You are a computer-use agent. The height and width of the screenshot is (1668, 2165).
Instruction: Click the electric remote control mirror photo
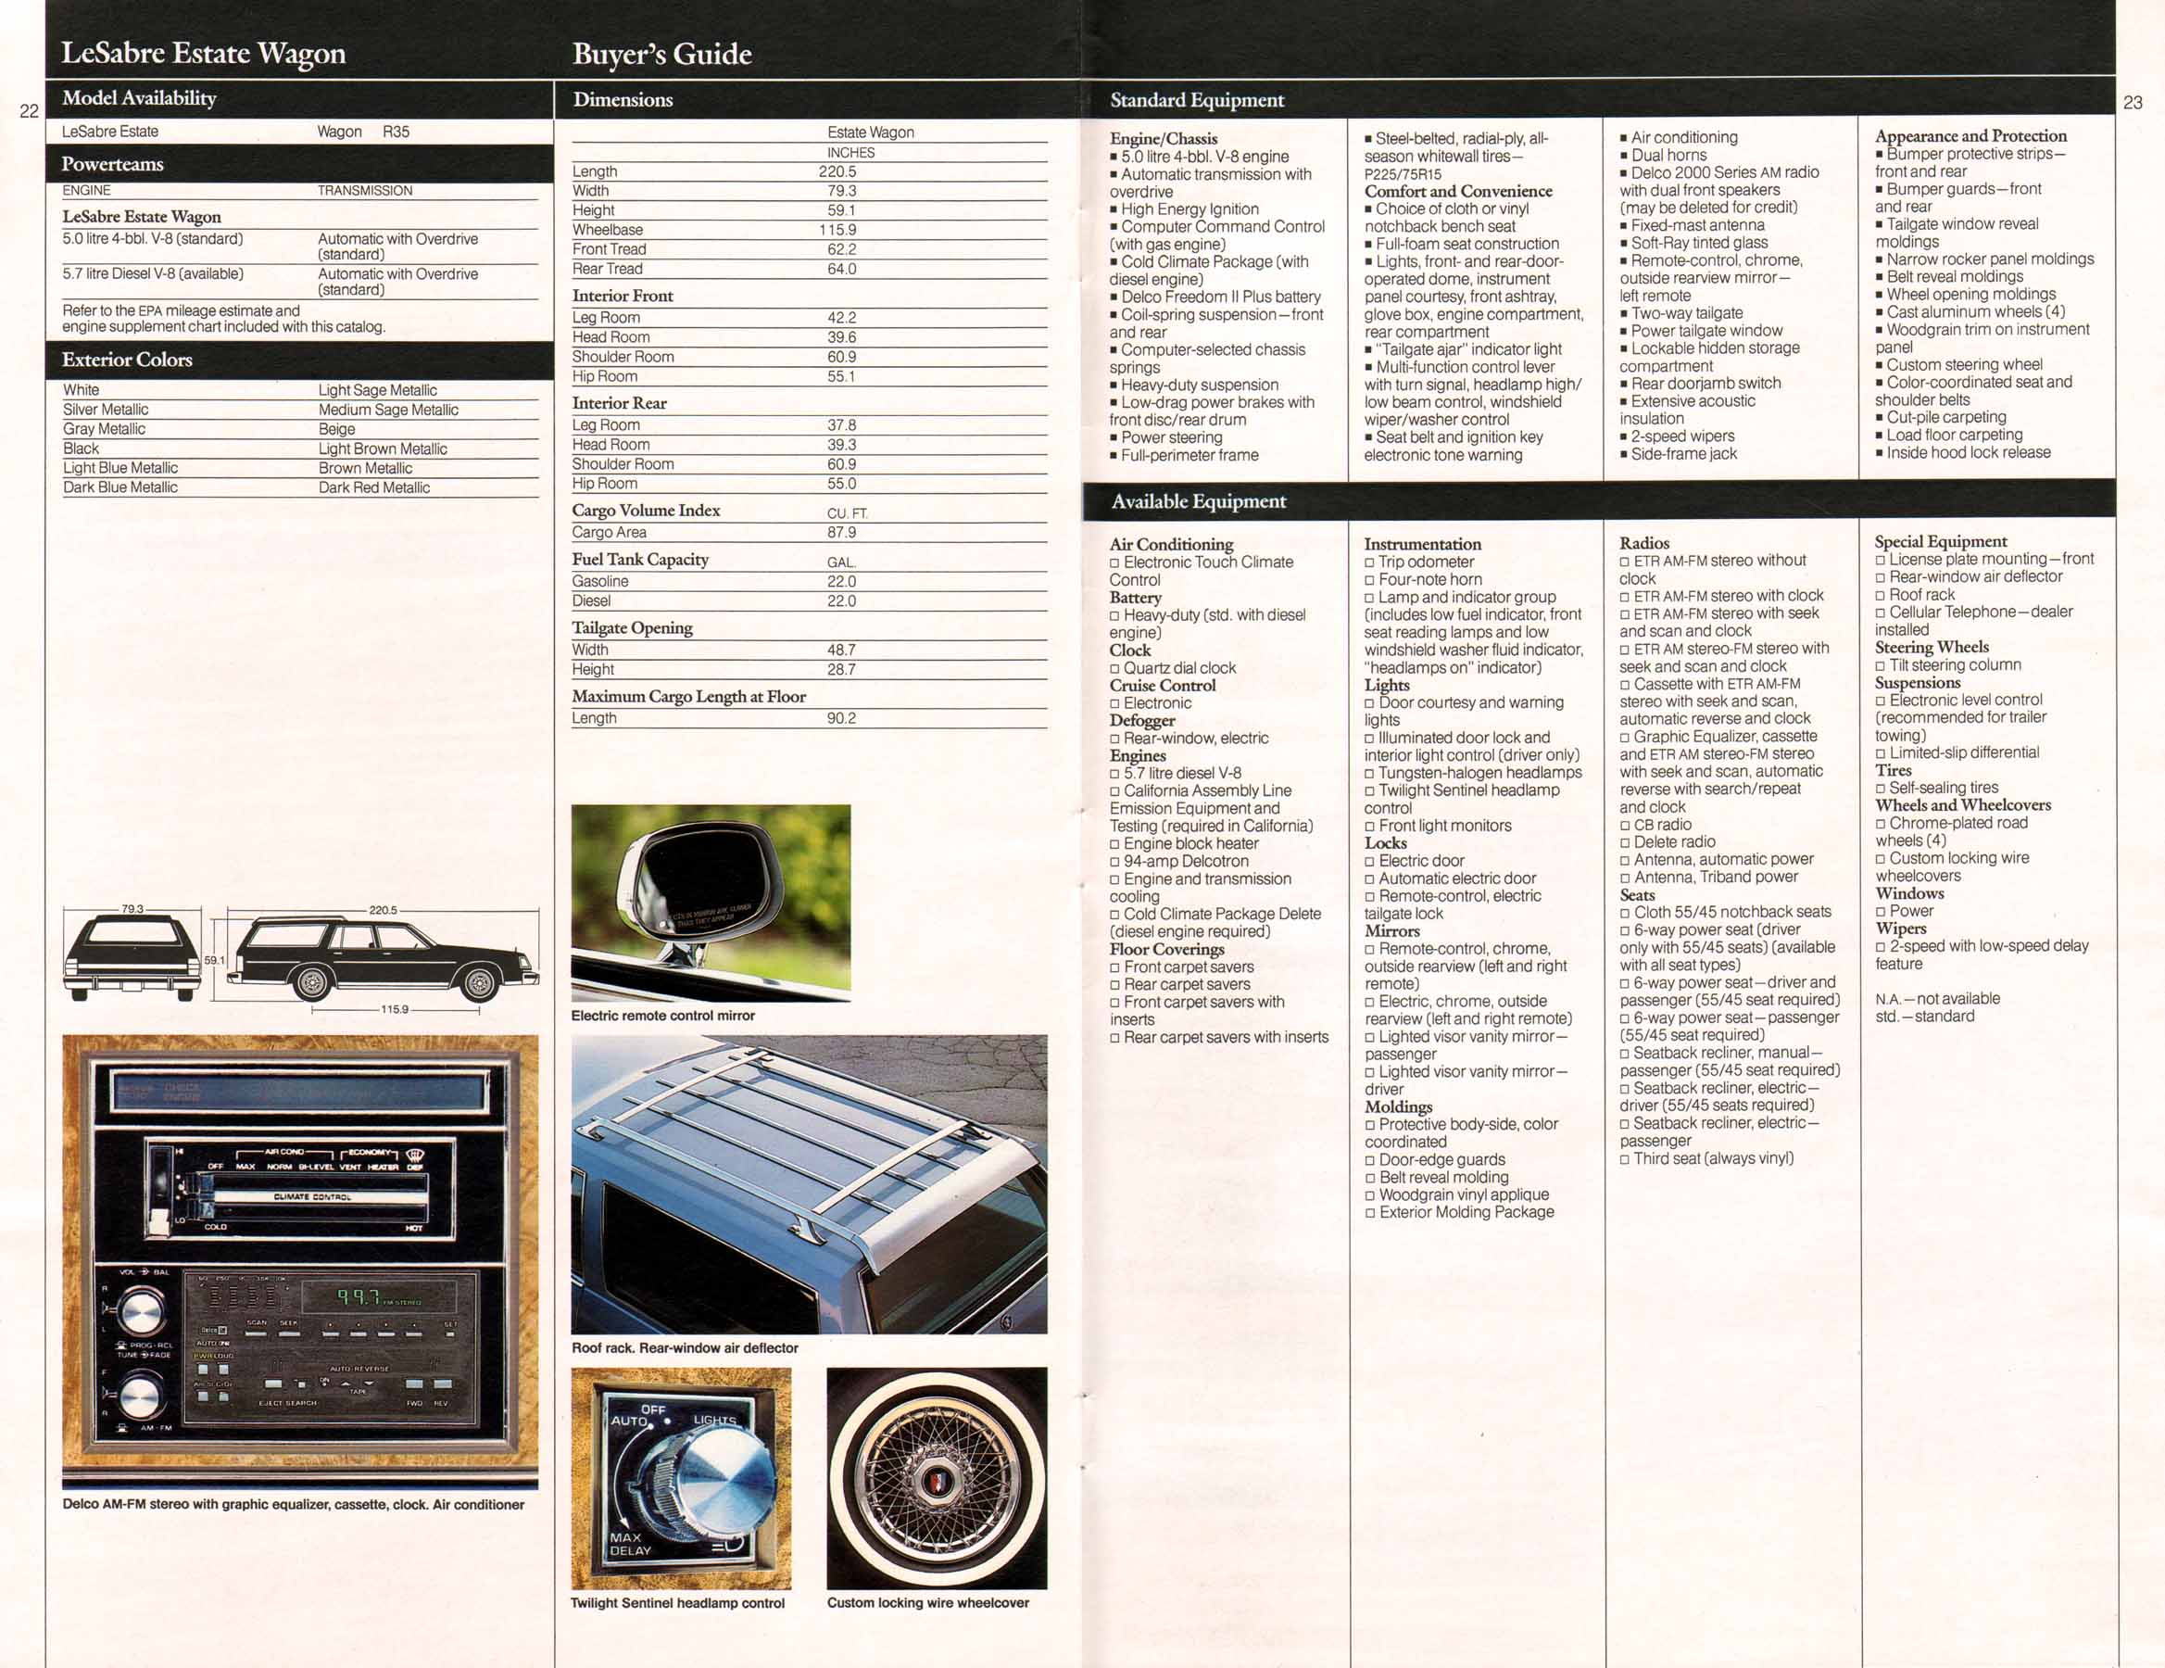click(711, 903)
